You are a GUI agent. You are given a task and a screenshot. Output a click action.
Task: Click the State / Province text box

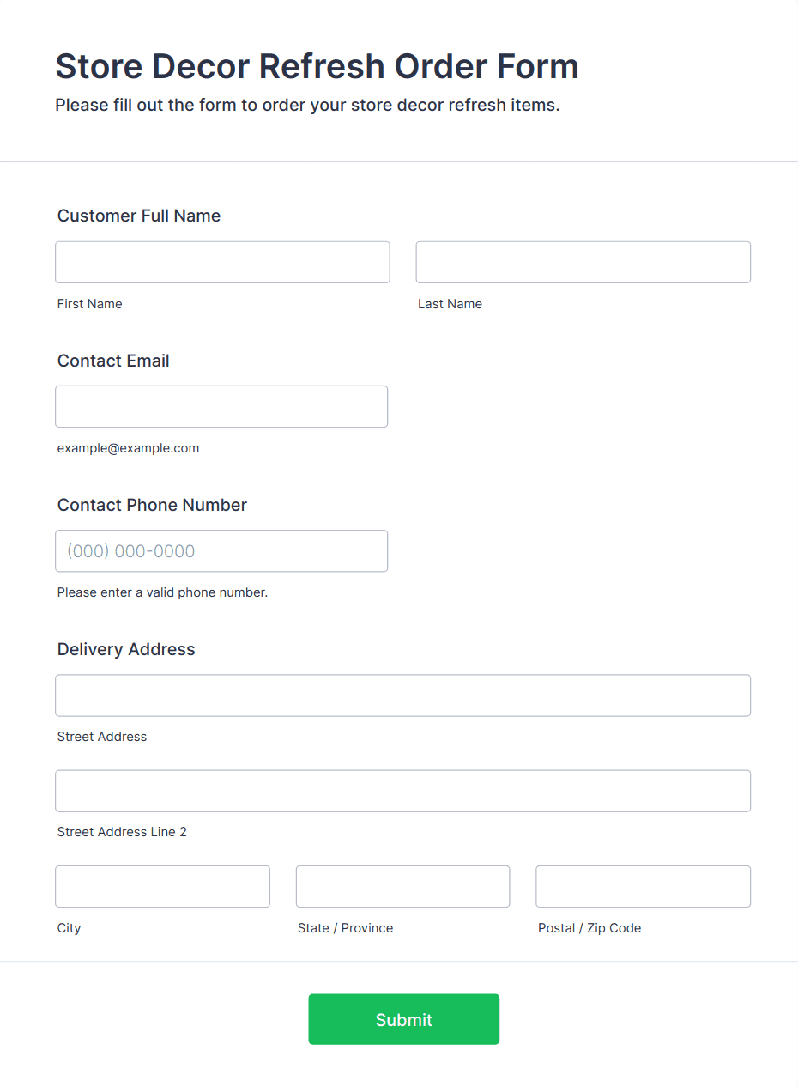[x=402, y=886]
